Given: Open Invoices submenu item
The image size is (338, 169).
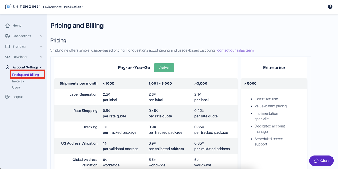Looking at the screenshot, I should [18, 81].
